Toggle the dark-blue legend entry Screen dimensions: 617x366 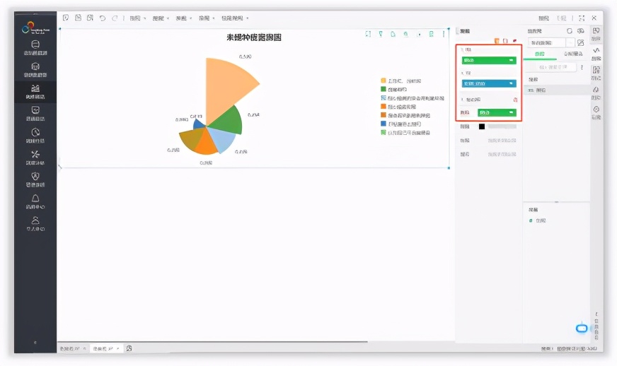(400, 124)
